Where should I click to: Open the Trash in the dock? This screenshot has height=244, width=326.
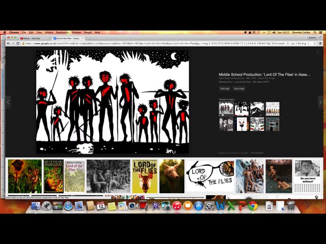pyautogui.click(x=291, y=206)
